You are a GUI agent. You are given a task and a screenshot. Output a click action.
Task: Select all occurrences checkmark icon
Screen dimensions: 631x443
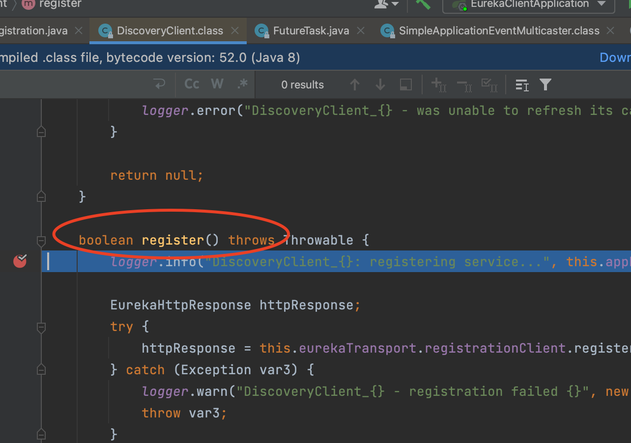[489, 85]
